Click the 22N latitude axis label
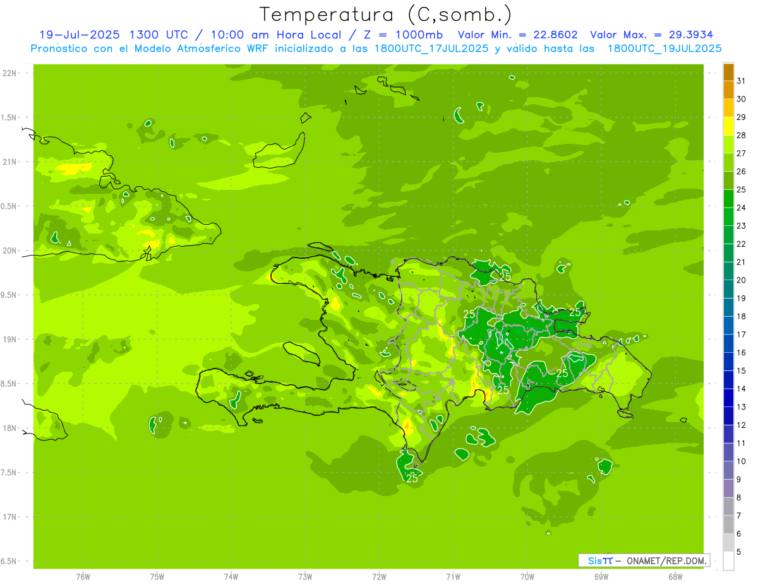 pyautogui.click(x=10, y=73)
